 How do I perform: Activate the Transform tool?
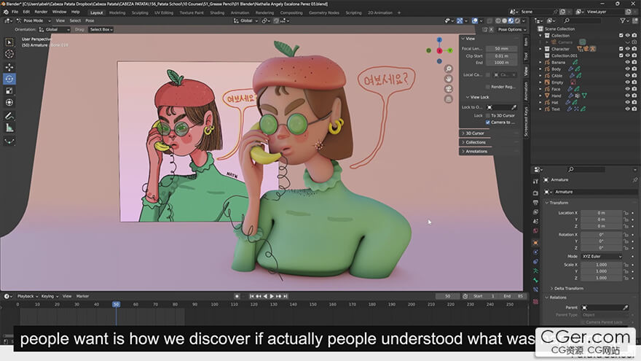point(9,102)
